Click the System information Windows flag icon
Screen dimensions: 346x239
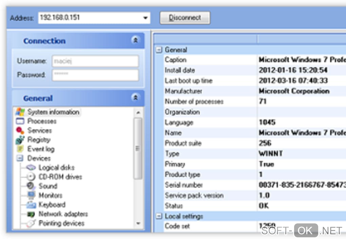coord(20,112)
